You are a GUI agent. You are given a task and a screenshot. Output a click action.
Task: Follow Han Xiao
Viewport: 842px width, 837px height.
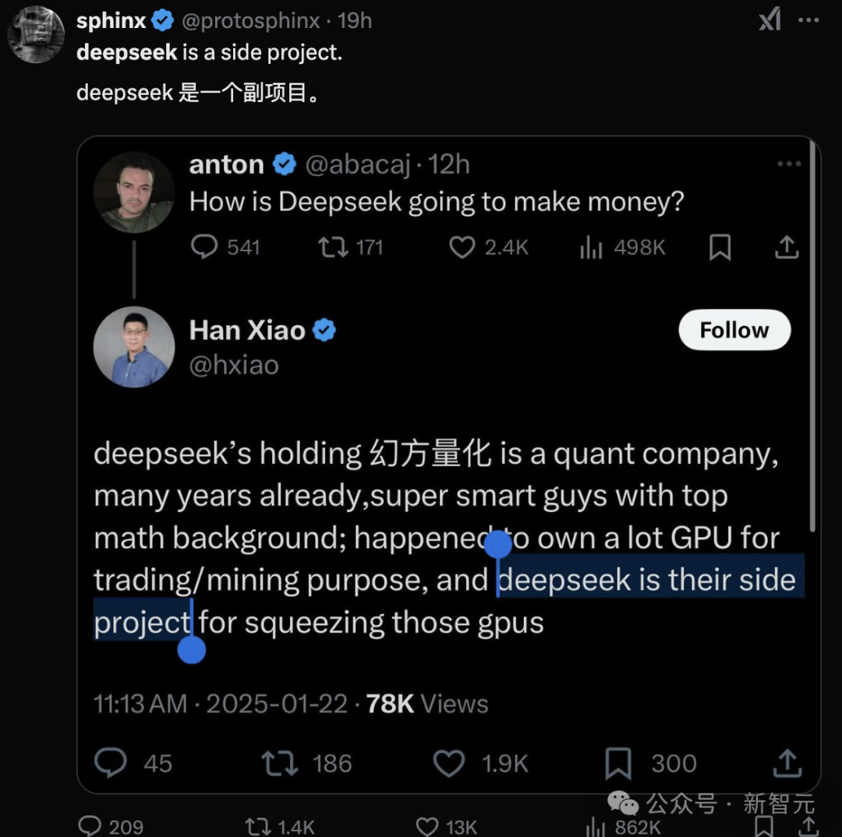click(734, 330)
